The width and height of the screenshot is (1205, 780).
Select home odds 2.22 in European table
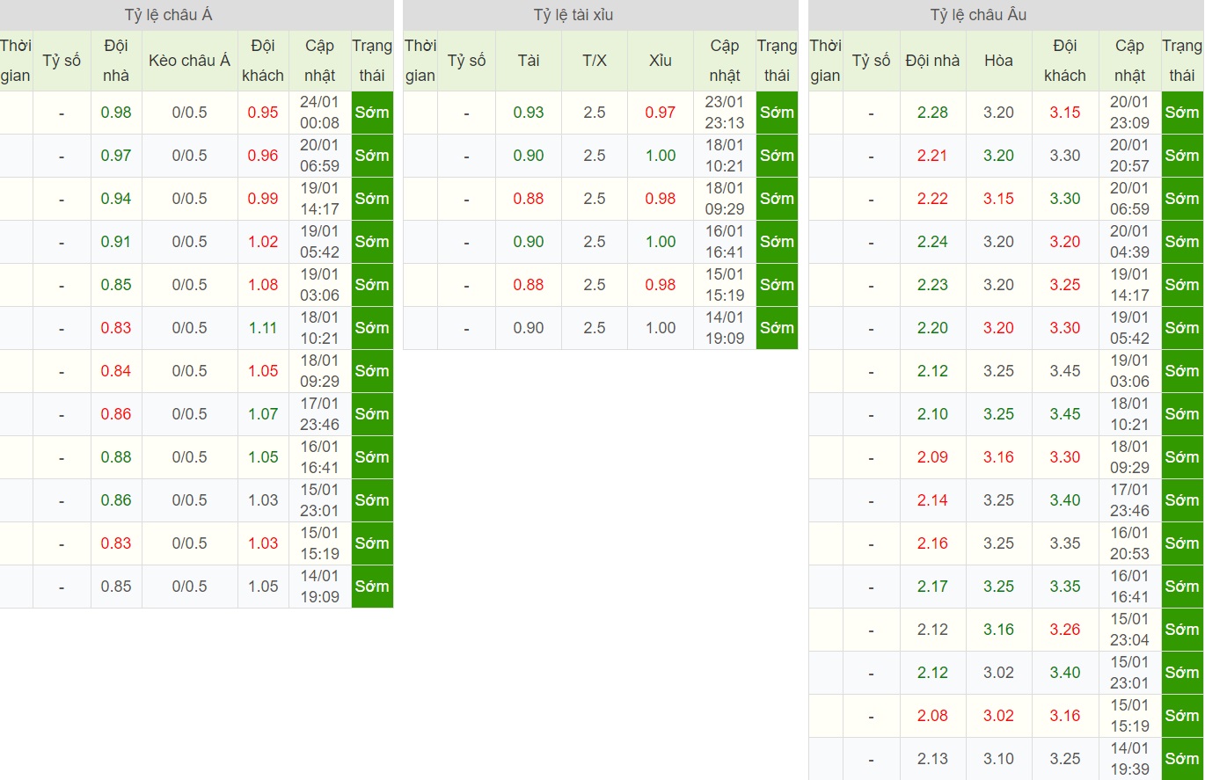[x=932, y=199]
